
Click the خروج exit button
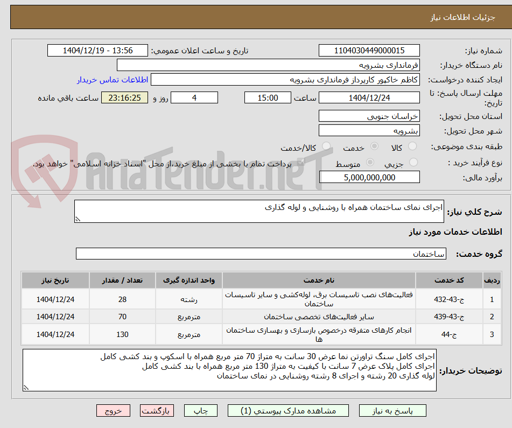coord(113,411)
